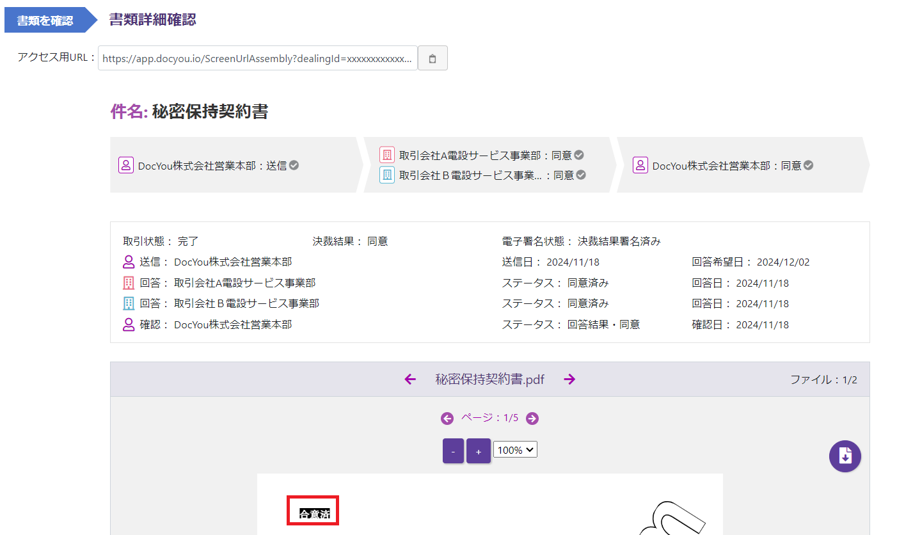Click person icon beside 送信 in details
The height and width of the screenshot is (535, 897).
tap(129, 262)
